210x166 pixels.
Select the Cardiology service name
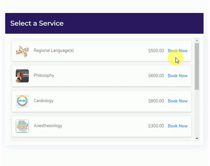click(44, 101)
